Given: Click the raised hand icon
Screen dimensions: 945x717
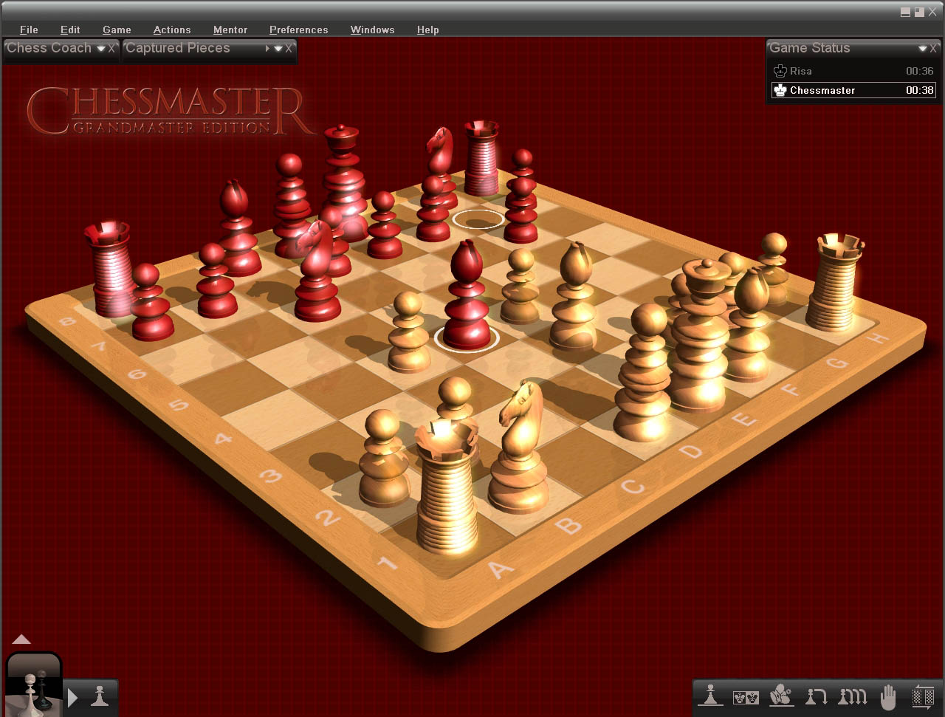Looking at the screenshot, I should (x=888, y=696).
